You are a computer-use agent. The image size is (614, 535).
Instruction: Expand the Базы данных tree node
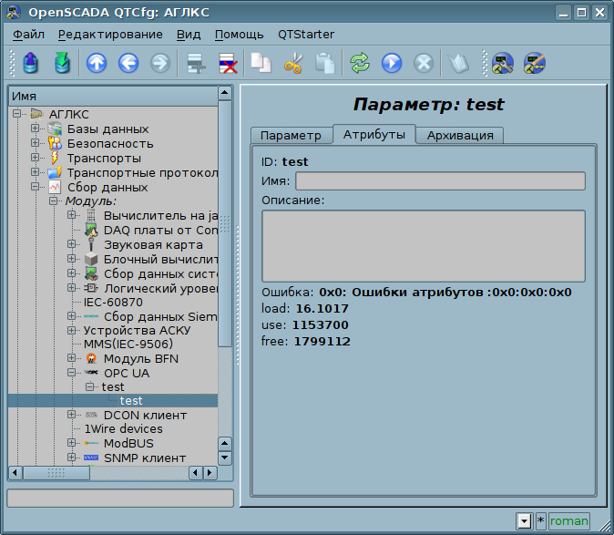coord(36,129)
